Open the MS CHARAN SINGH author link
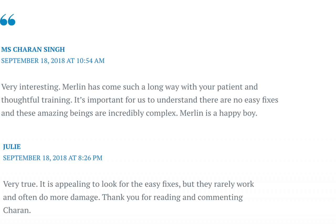This screenshot has height=224, width=336. pyautogui.click(x=33, y=49)
